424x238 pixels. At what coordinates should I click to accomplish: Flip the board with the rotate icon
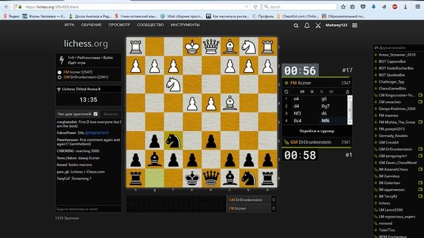point(286,92)
